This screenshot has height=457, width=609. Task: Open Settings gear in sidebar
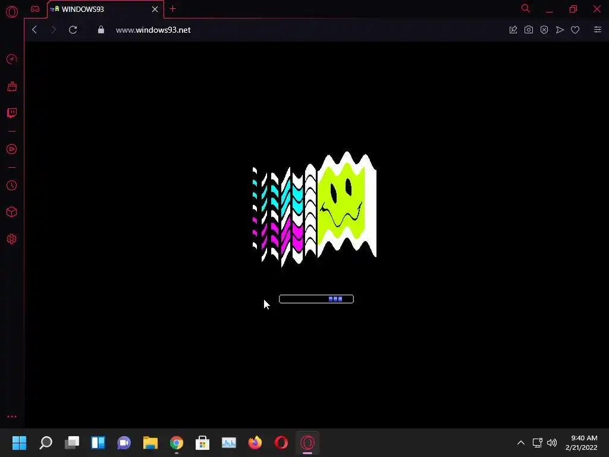click(x=12, y=239)
